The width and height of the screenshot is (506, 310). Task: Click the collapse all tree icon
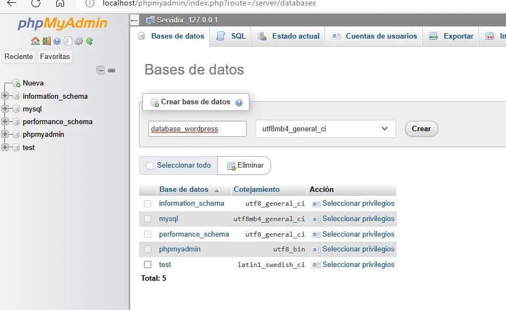point(100,70)
